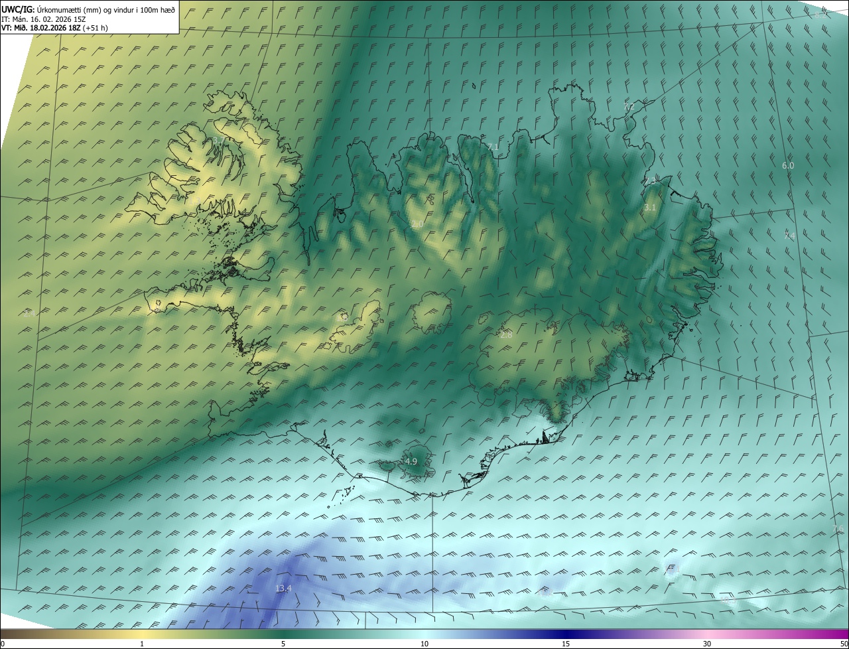Click the 3.7 value label in the Westfjords
The height and width of the screenshot is (649, 849).
pos(219,141)
